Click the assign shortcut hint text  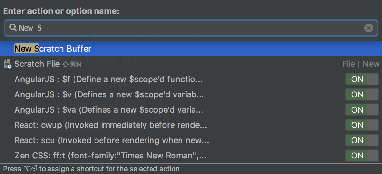pos(91,169)
